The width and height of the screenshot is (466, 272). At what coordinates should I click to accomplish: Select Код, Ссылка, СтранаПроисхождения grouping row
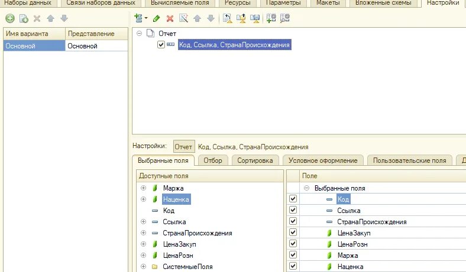tap(235, 45)
